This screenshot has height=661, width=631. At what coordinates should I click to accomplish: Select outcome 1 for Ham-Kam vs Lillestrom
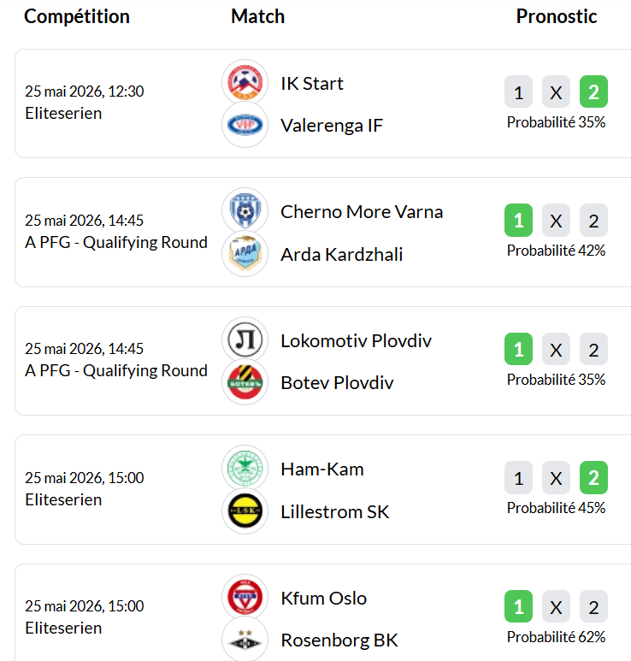coord(518,478)
